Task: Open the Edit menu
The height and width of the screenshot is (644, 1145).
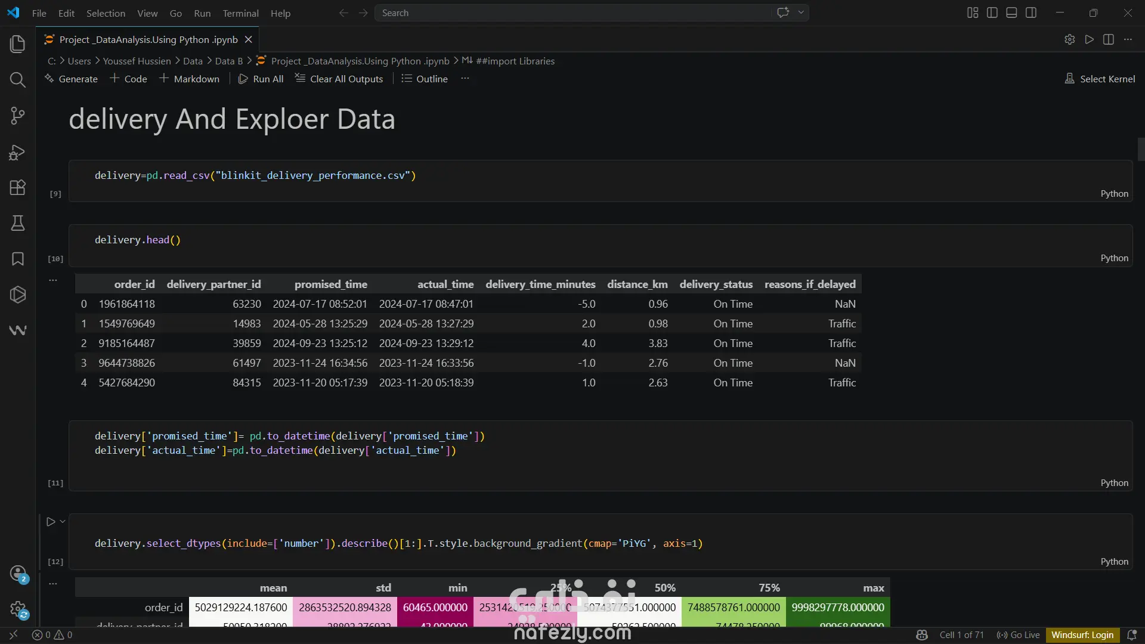Action: point(66,13)
